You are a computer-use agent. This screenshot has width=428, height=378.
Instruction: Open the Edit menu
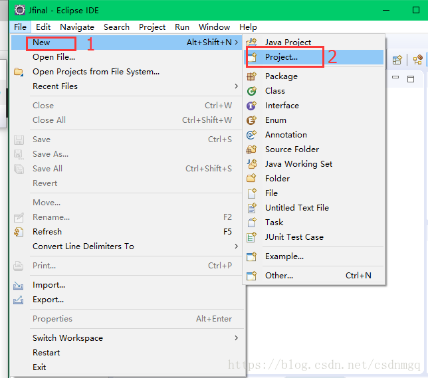[43, 27]
